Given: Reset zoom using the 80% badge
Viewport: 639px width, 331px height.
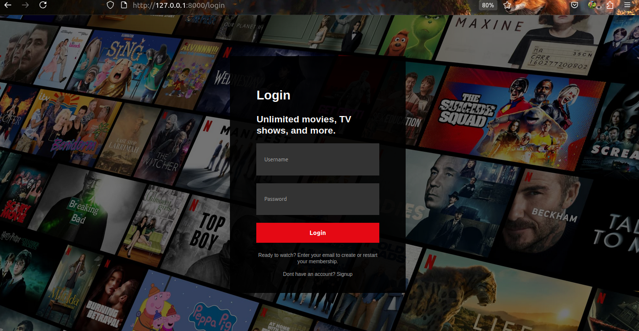Looking at the screenshot, I should coord(488,5).
